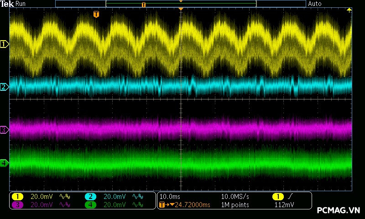365x219 pixels.
Task: Click the yellow trigger level arrow at top right
Action: coord(349,10)
